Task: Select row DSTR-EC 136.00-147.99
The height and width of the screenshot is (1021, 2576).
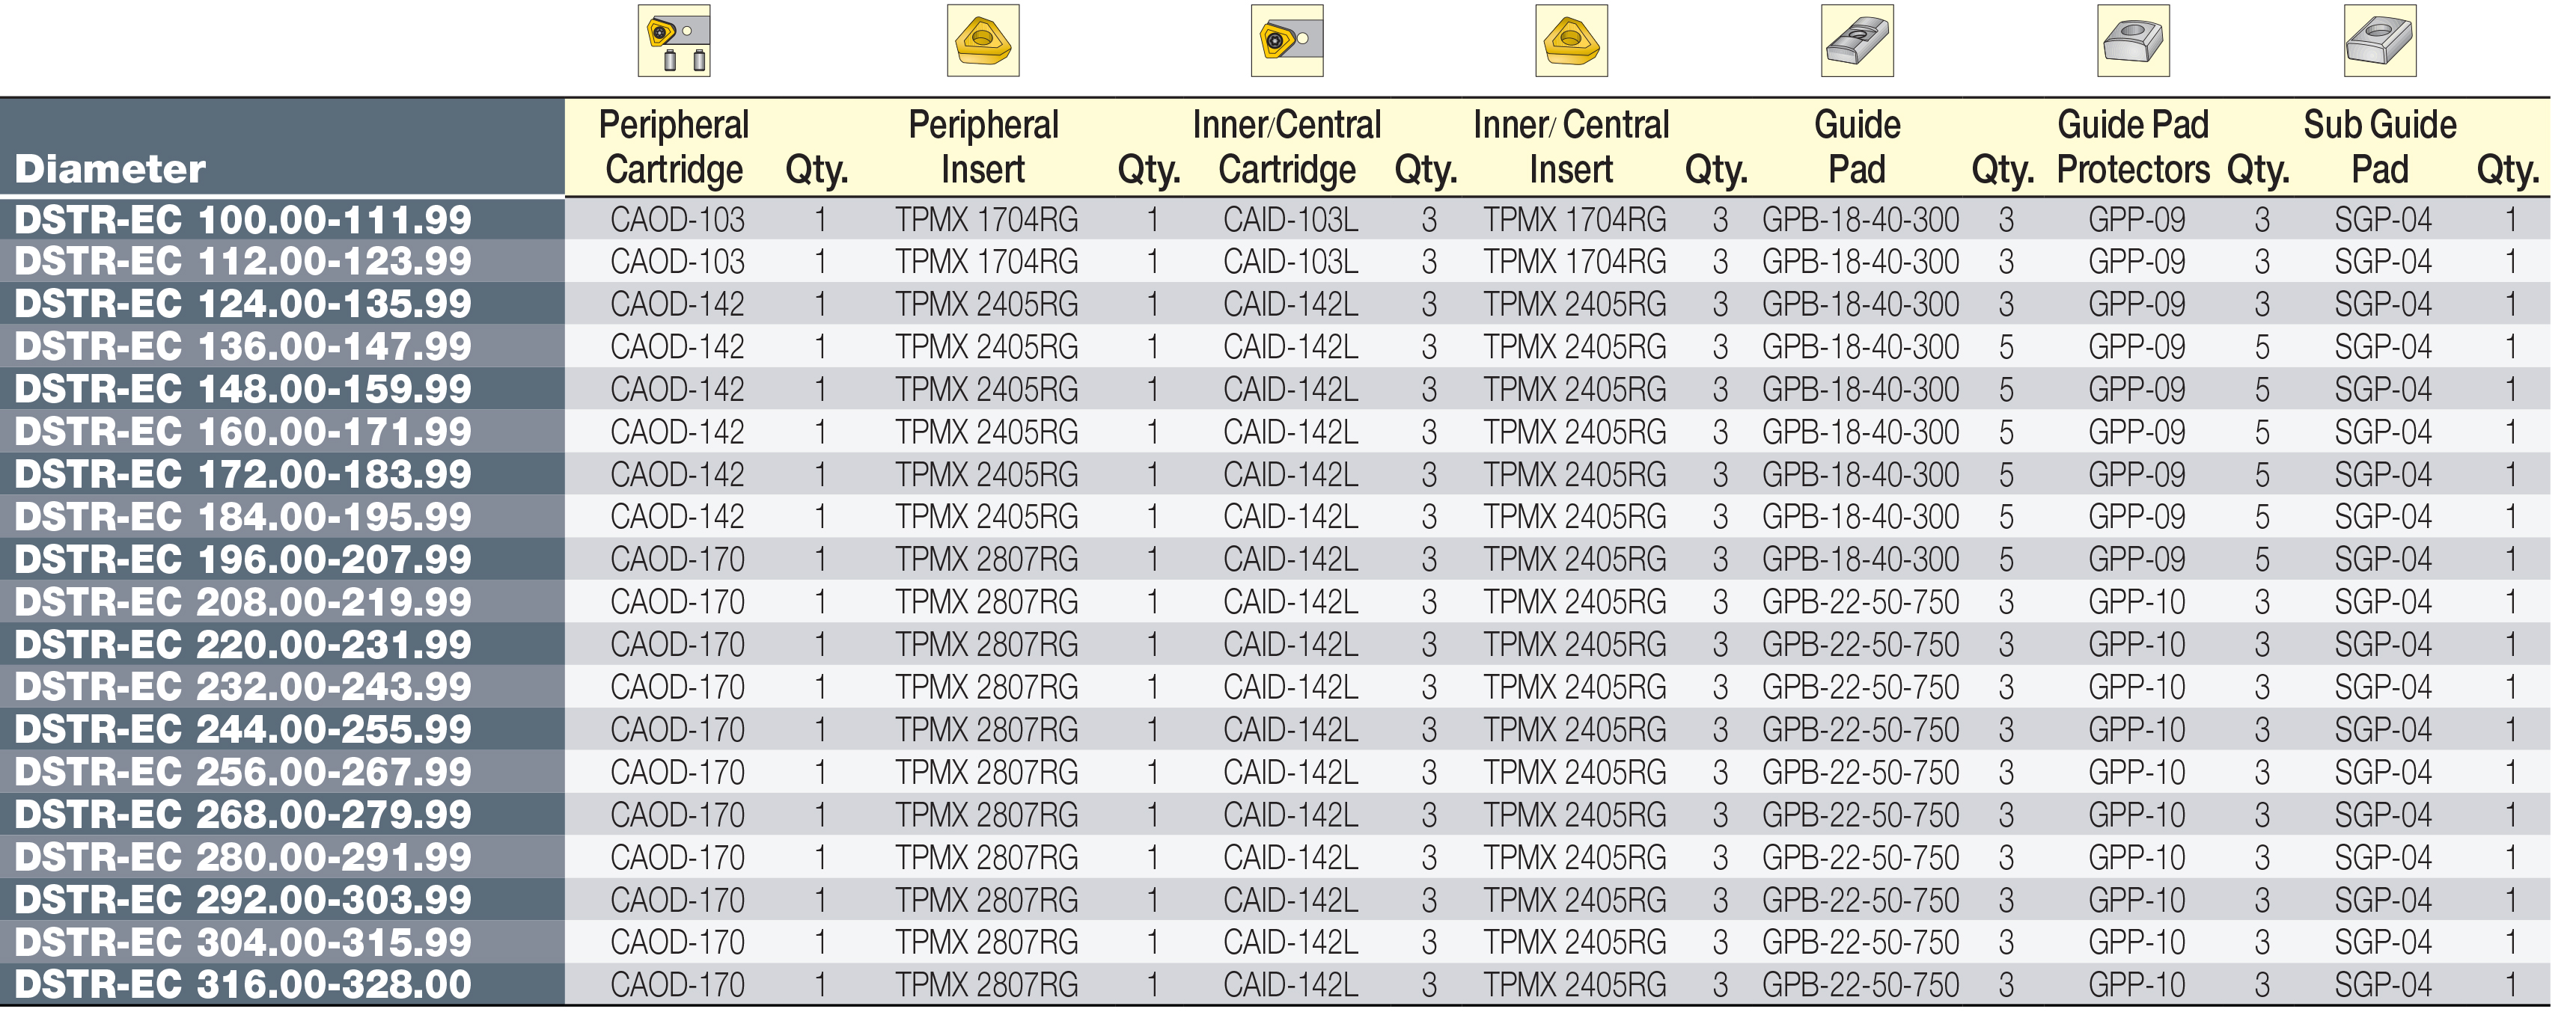Action: pyautogui.click(x=1275, y=346)
